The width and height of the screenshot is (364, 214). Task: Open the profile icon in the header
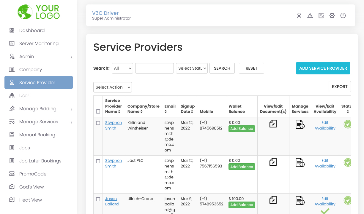(299, 15)
